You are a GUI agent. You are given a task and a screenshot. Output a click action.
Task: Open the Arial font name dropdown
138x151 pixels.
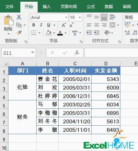[66, 18]
